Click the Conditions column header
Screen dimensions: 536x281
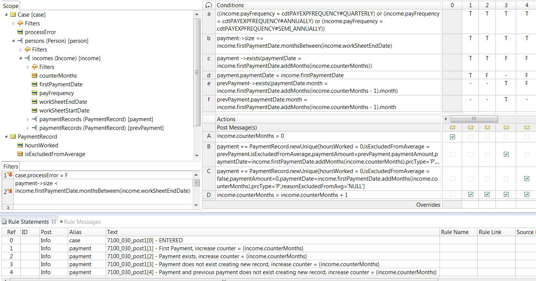pos(328,5)
